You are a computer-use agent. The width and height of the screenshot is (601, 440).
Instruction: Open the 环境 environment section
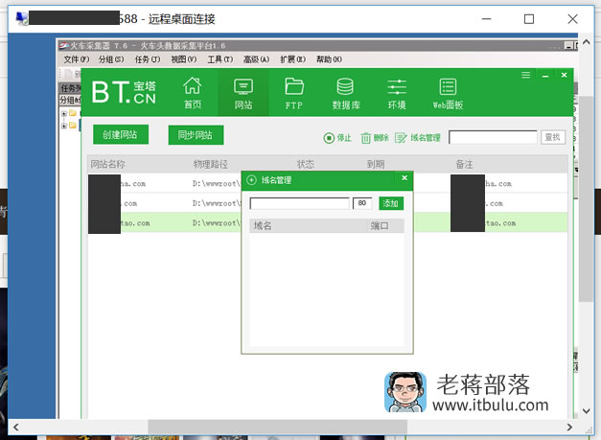tap(397, 93)
